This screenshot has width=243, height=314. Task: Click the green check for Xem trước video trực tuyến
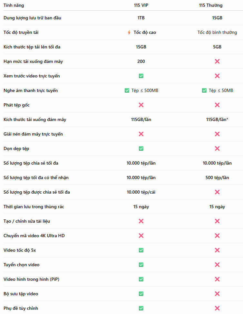141,76
